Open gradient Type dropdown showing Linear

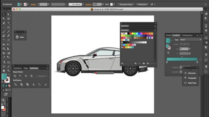coord(190,40)
